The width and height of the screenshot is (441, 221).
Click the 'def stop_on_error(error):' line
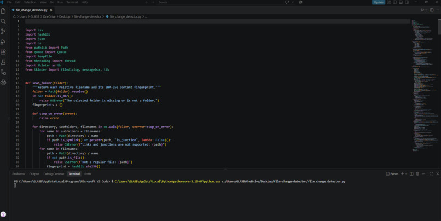54,114
